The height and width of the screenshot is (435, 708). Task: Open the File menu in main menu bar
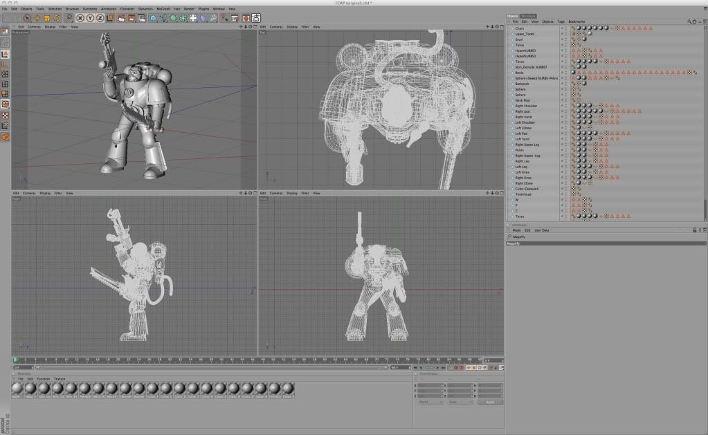5,8
